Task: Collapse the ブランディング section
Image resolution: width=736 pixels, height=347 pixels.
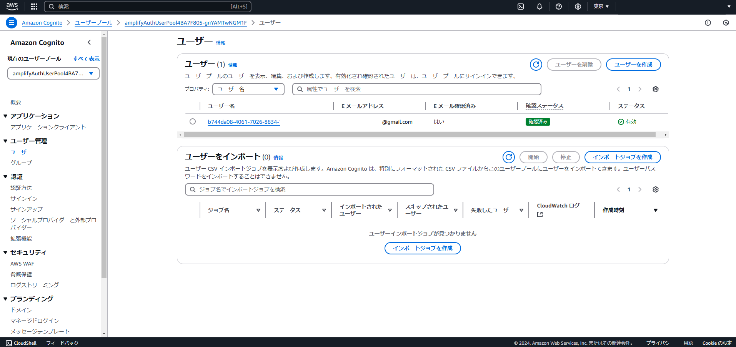Action: 5,299
